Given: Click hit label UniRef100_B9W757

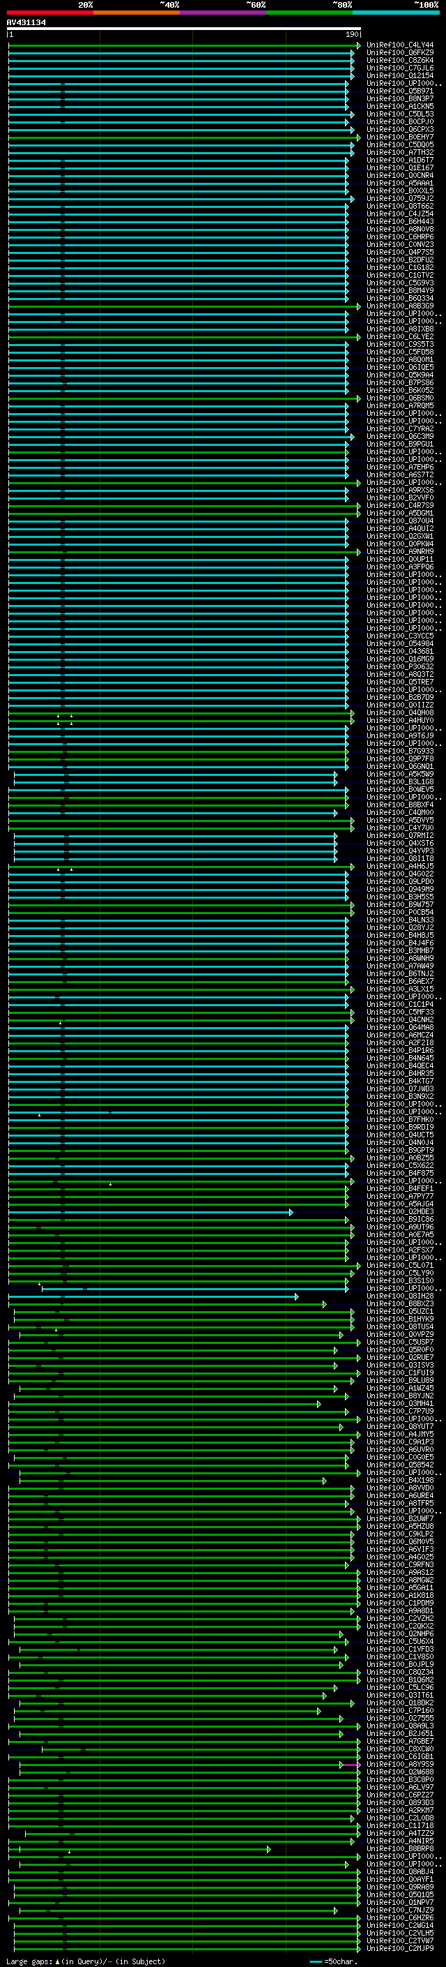Looking at the screenshot, I should (400, 905).
